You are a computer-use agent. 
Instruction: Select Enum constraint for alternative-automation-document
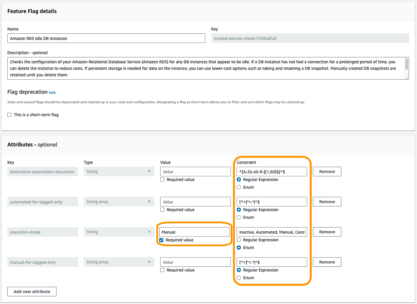point(239,187)
